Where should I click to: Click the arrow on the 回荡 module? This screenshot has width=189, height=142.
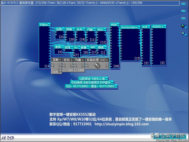tap(72, 47)
